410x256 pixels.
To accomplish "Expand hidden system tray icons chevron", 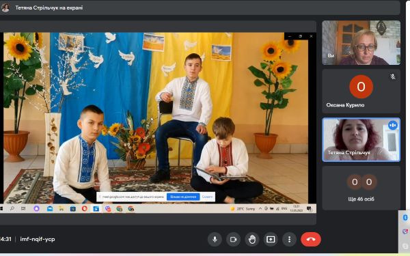I will 260,208.
